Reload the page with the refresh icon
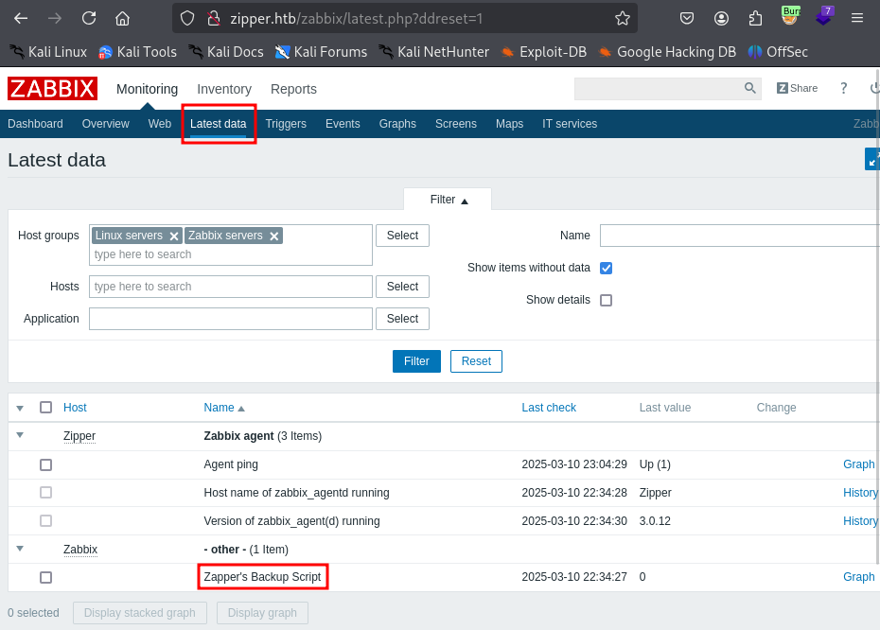This screenshot has height=630, width=880. point(89,19)
